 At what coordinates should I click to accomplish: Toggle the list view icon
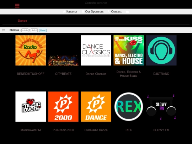pos(4,30)
